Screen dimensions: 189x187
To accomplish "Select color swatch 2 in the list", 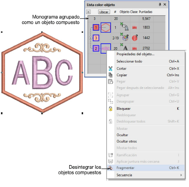I will click(96, 49).
